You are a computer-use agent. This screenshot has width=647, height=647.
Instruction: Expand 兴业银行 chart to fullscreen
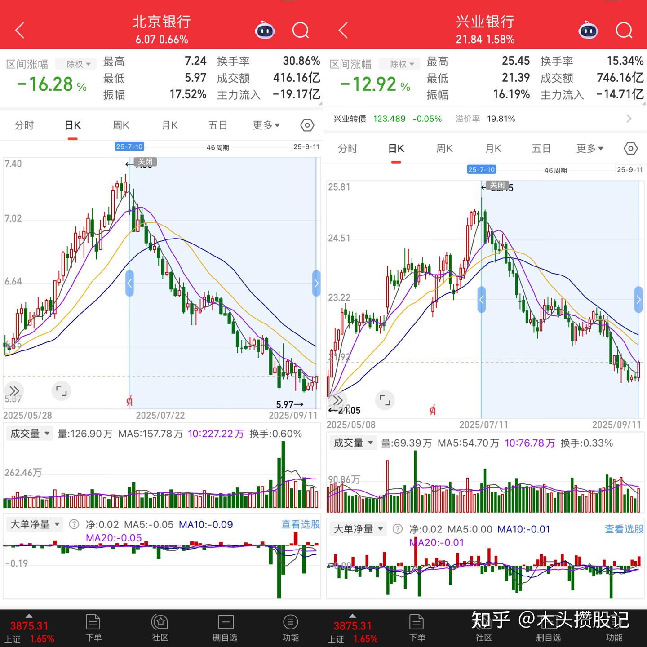point(385,400)
